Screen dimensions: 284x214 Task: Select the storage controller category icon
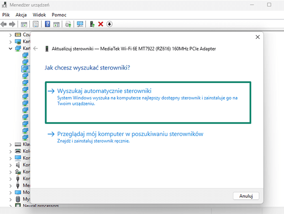point(18,172)
